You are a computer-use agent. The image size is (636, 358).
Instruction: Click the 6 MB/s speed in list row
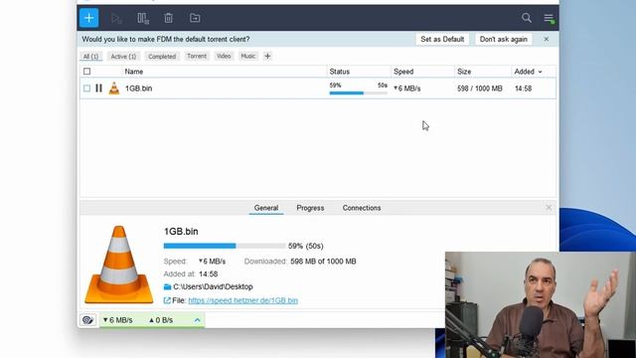point(407,89)
